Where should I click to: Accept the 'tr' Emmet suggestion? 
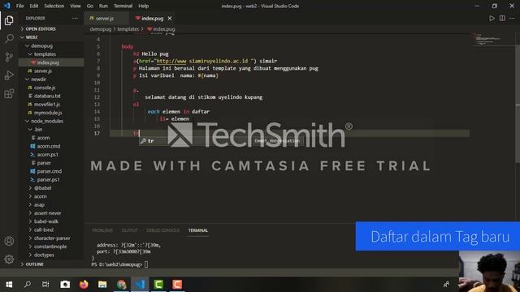pos(221,140)
